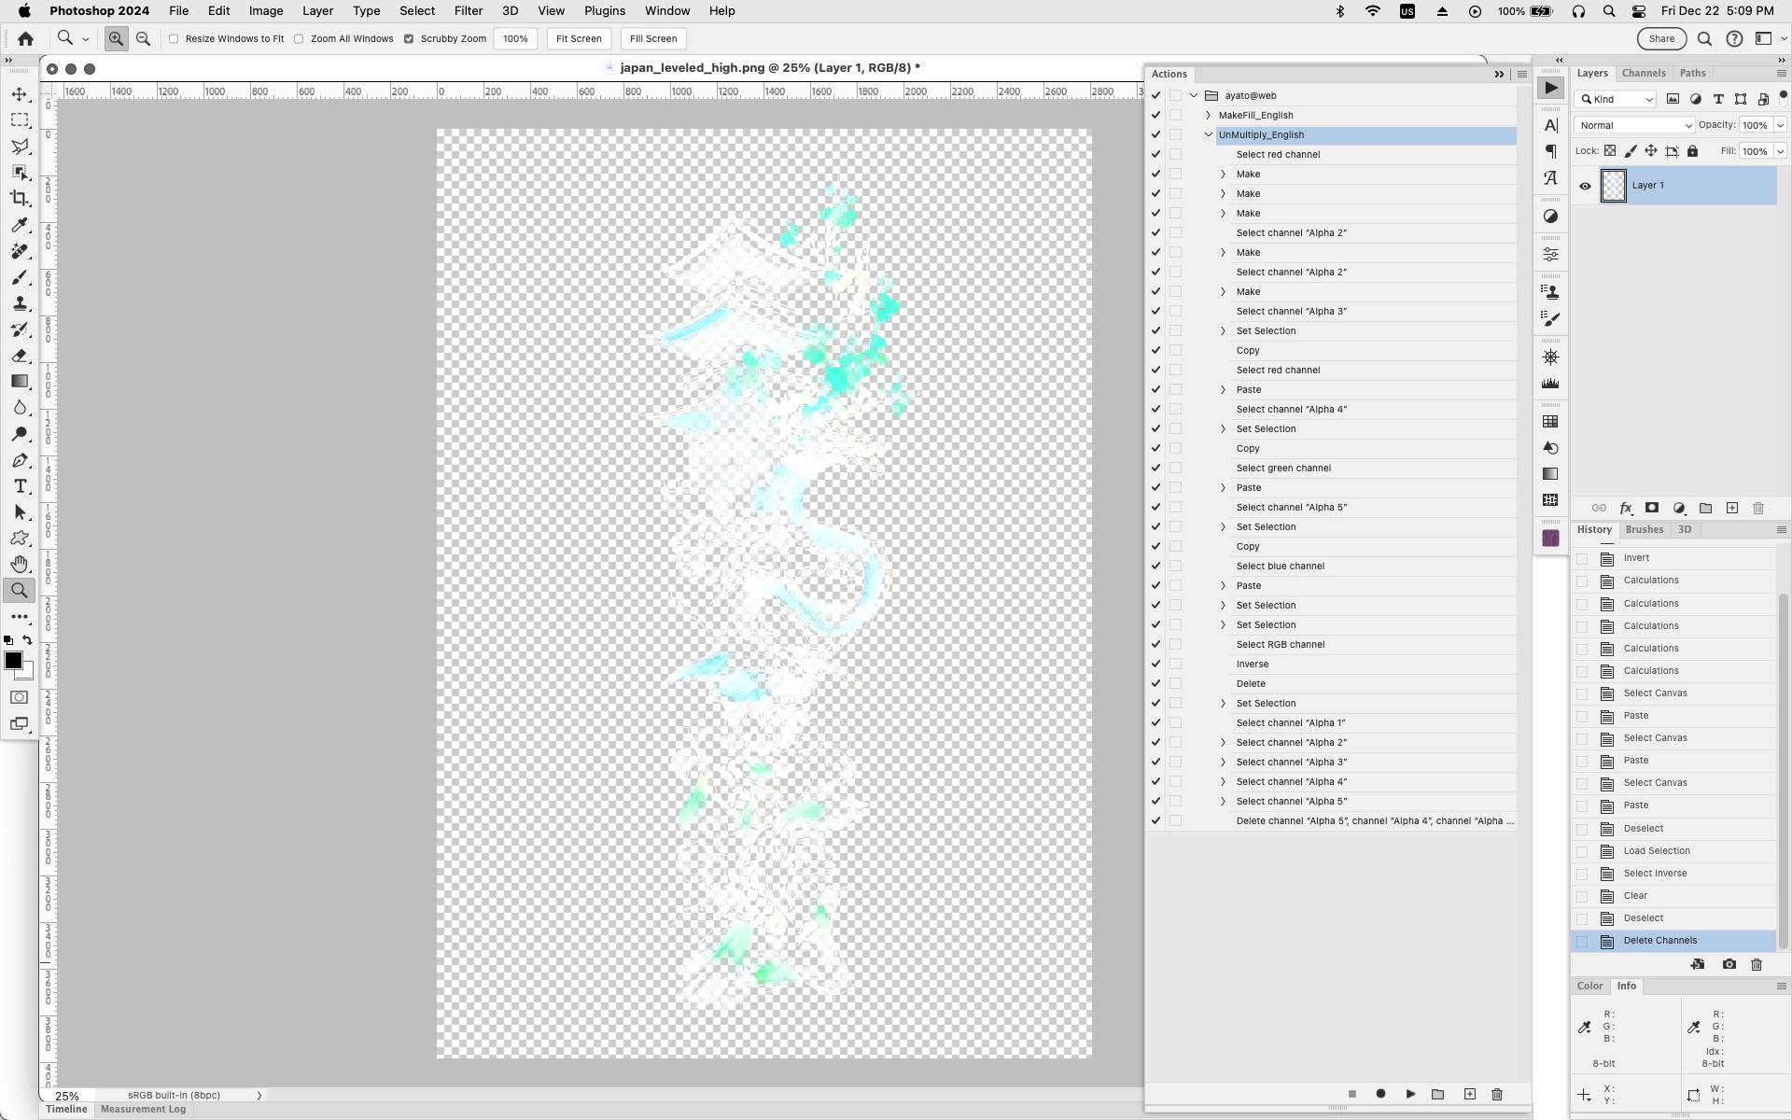Select the Clone Stamp tool
The image size is (1792, 1120).
point(20,303)
